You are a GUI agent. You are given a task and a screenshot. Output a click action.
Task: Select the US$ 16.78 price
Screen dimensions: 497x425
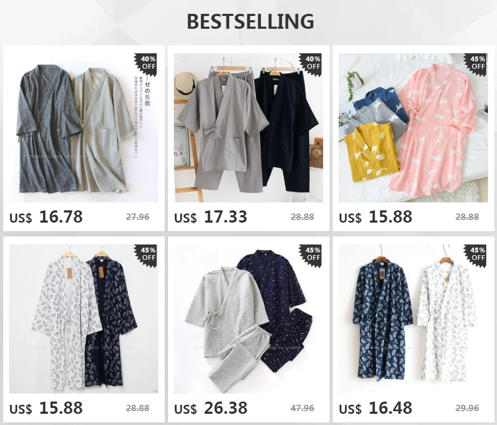pyautogui.click(x=46, y=217)
